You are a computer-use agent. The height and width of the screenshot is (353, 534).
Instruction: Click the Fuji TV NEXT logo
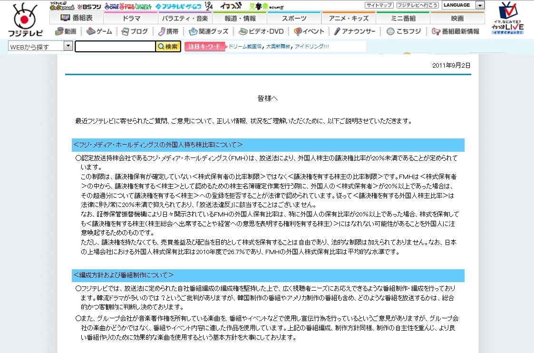coord(144,6)
